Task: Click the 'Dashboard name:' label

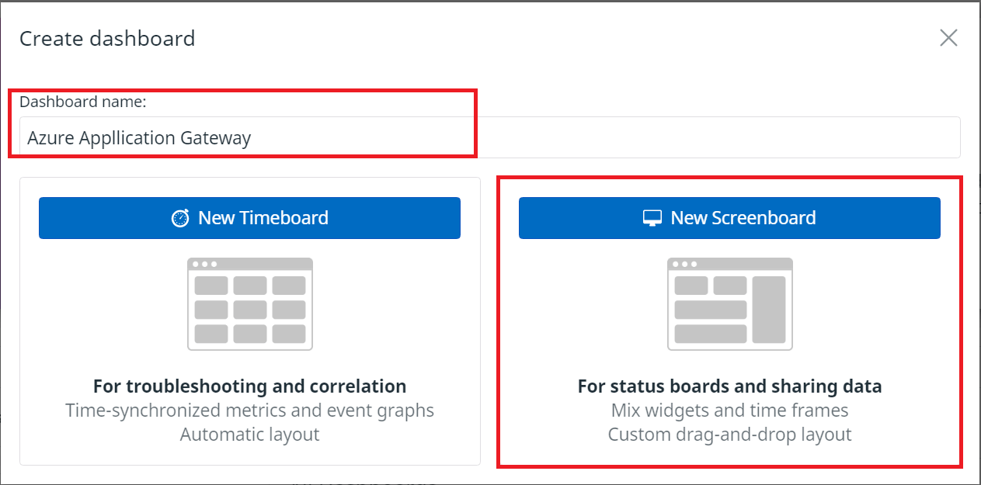Action: pos(83,102)
